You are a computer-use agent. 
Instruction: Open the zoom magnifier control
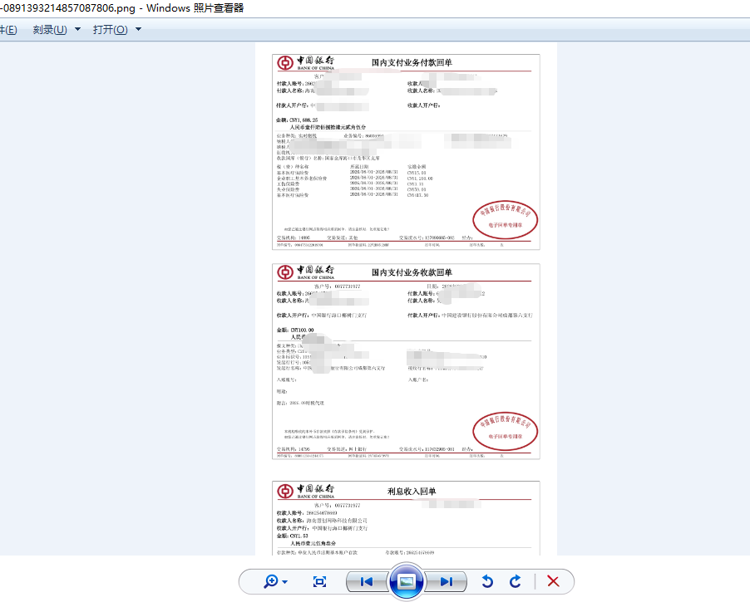(x=271, y=581)
